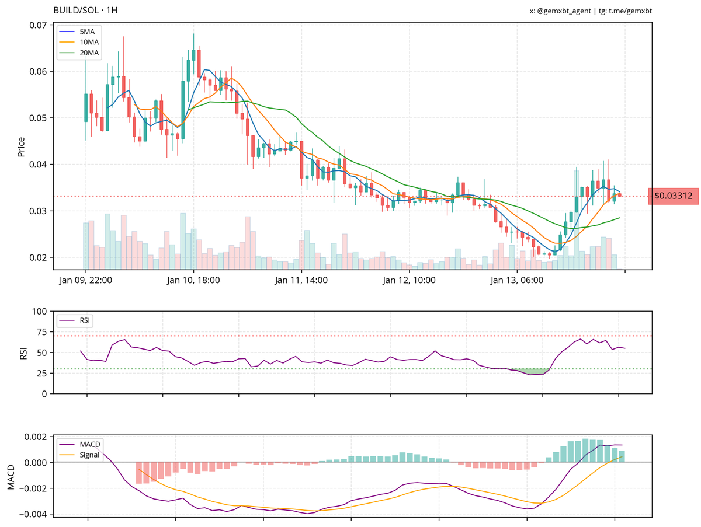Click the RSI y-axis title
The width and height of the screenshot is (701, 527).
[x=24, y=353]
